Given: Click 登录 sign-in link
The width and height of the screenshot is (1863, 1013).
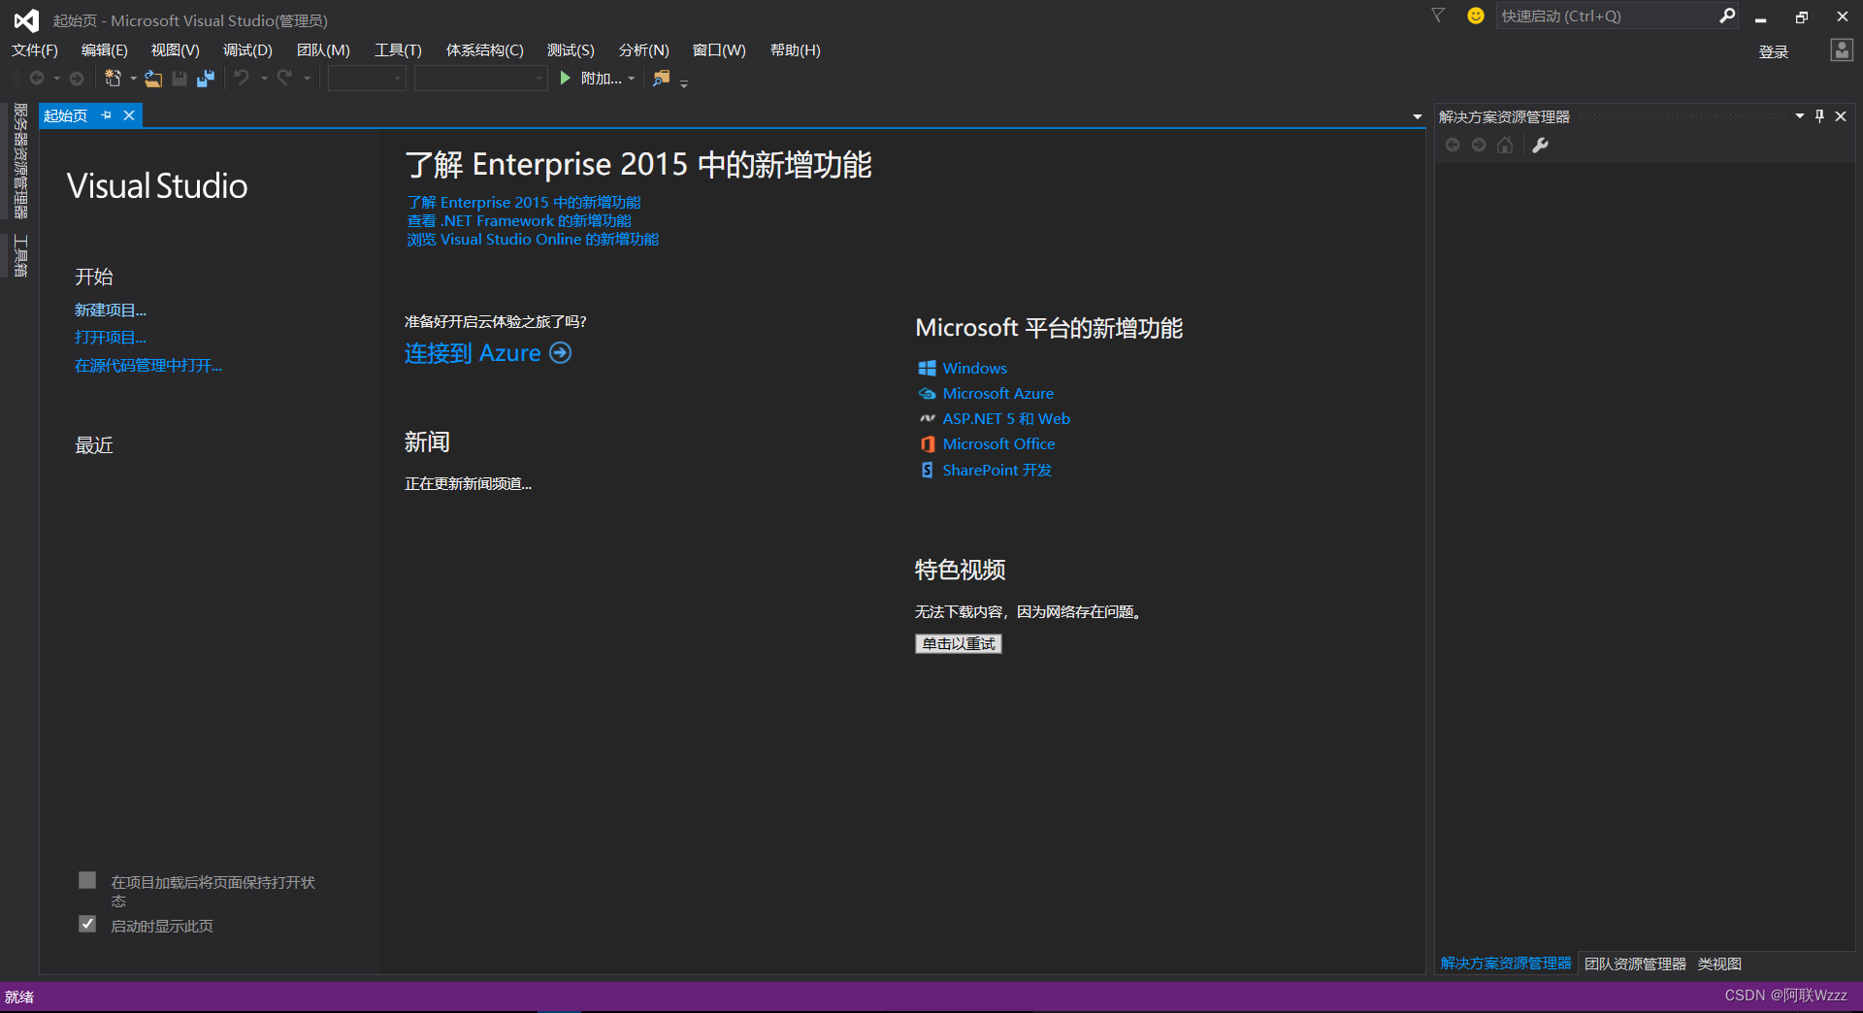Looking at the screenshot, I should pos(1774,51).
